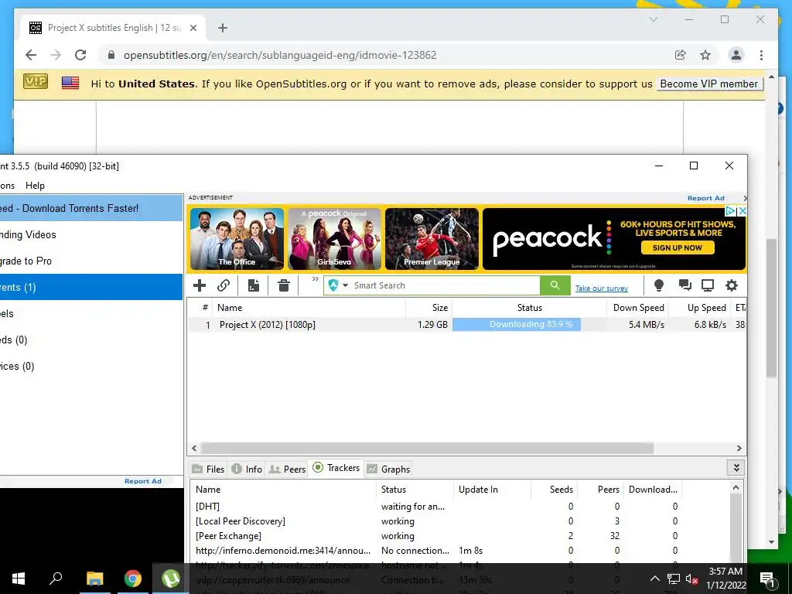Open the search provider shield dropdown
The width and height of the screenshot is (792, 594).
[x=338, y=285]
